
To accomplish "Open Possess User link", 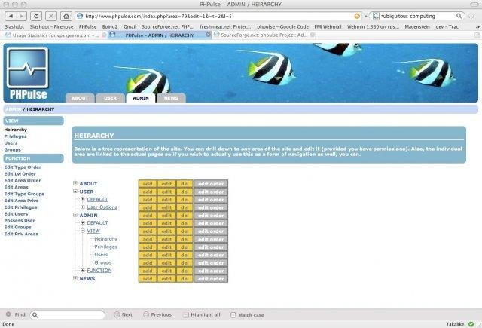I will pos(20,221).
